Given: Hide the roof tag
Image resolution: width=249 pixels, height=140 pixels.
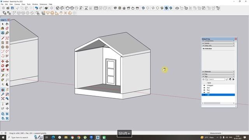Looking at the screenshot, I should tap(204, 93).
